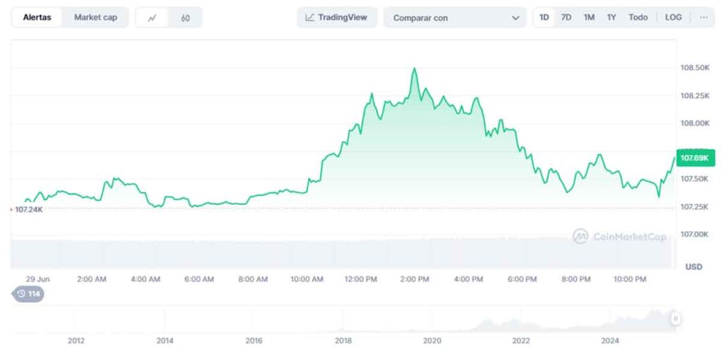Click the 6:00 PM time label
The width and height of the screenshot is (722, 356).
pos(522,279)
